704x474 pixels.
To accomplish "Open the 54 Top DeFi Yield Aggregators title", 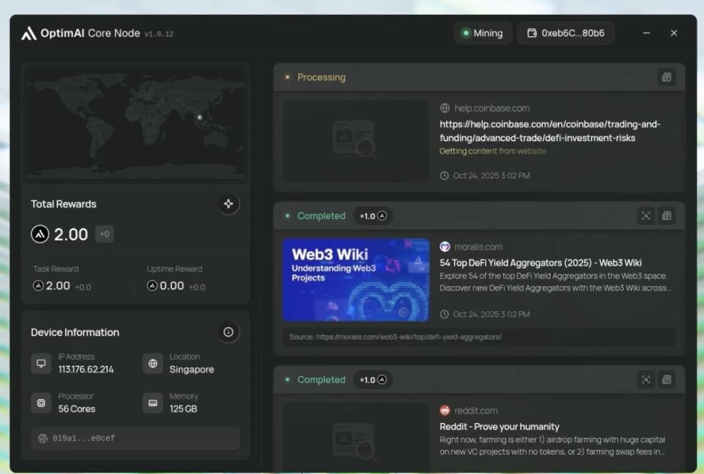I will pyautogui.click(x=540, y=263).
